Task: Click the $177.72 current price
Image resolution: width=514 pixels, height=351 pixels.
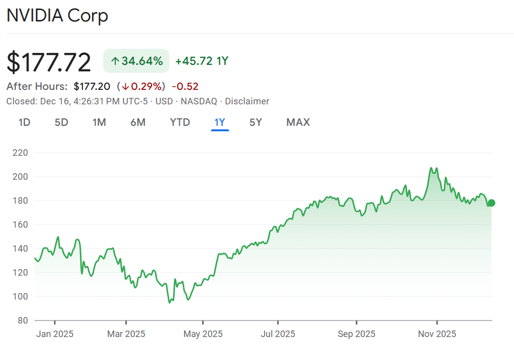Action: coord(49,62)
